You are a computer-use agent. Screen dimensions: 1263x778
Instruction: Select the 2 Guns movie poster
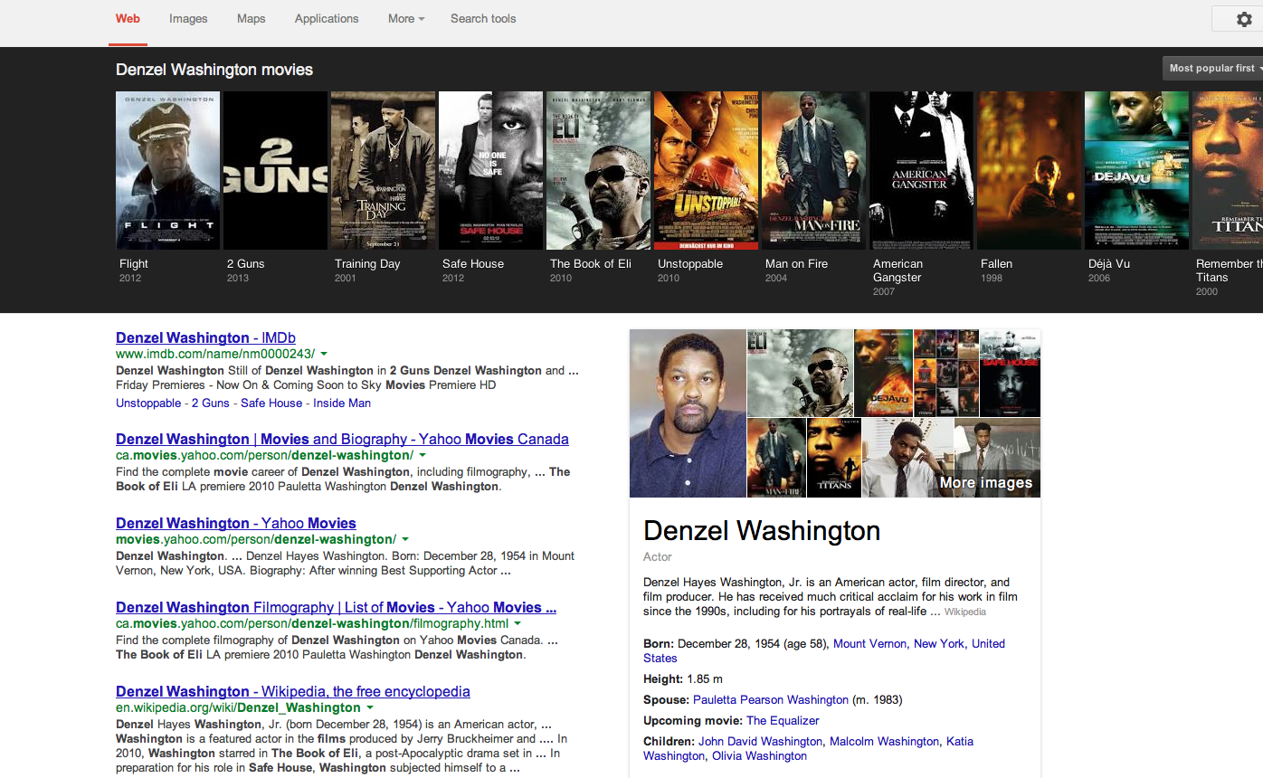[x=275, y=170]
